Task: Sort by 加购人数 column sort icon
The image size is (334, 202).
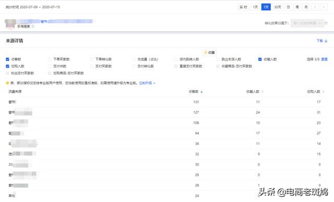Action: (x=324, y=92)
